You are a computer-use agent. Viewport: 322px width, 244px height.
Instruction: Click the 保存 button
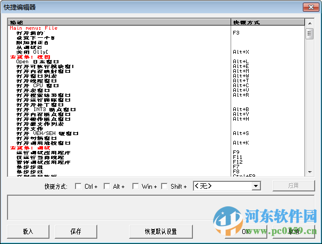(x=76, y=231)
